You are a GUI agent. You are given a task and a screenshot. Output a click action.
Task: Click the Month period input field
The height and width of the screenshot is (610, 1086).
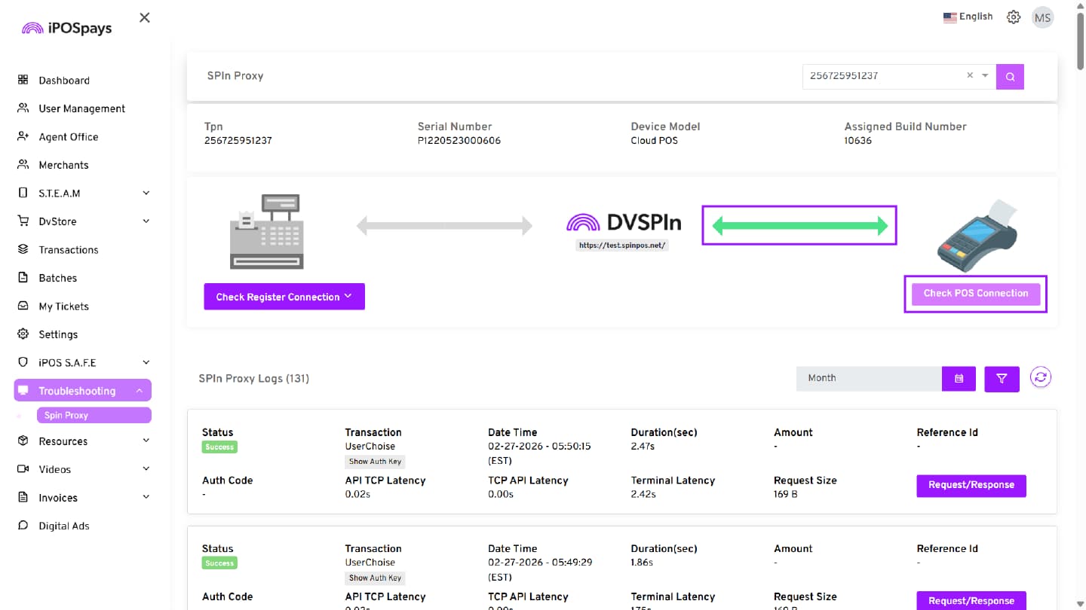[869, 379]
